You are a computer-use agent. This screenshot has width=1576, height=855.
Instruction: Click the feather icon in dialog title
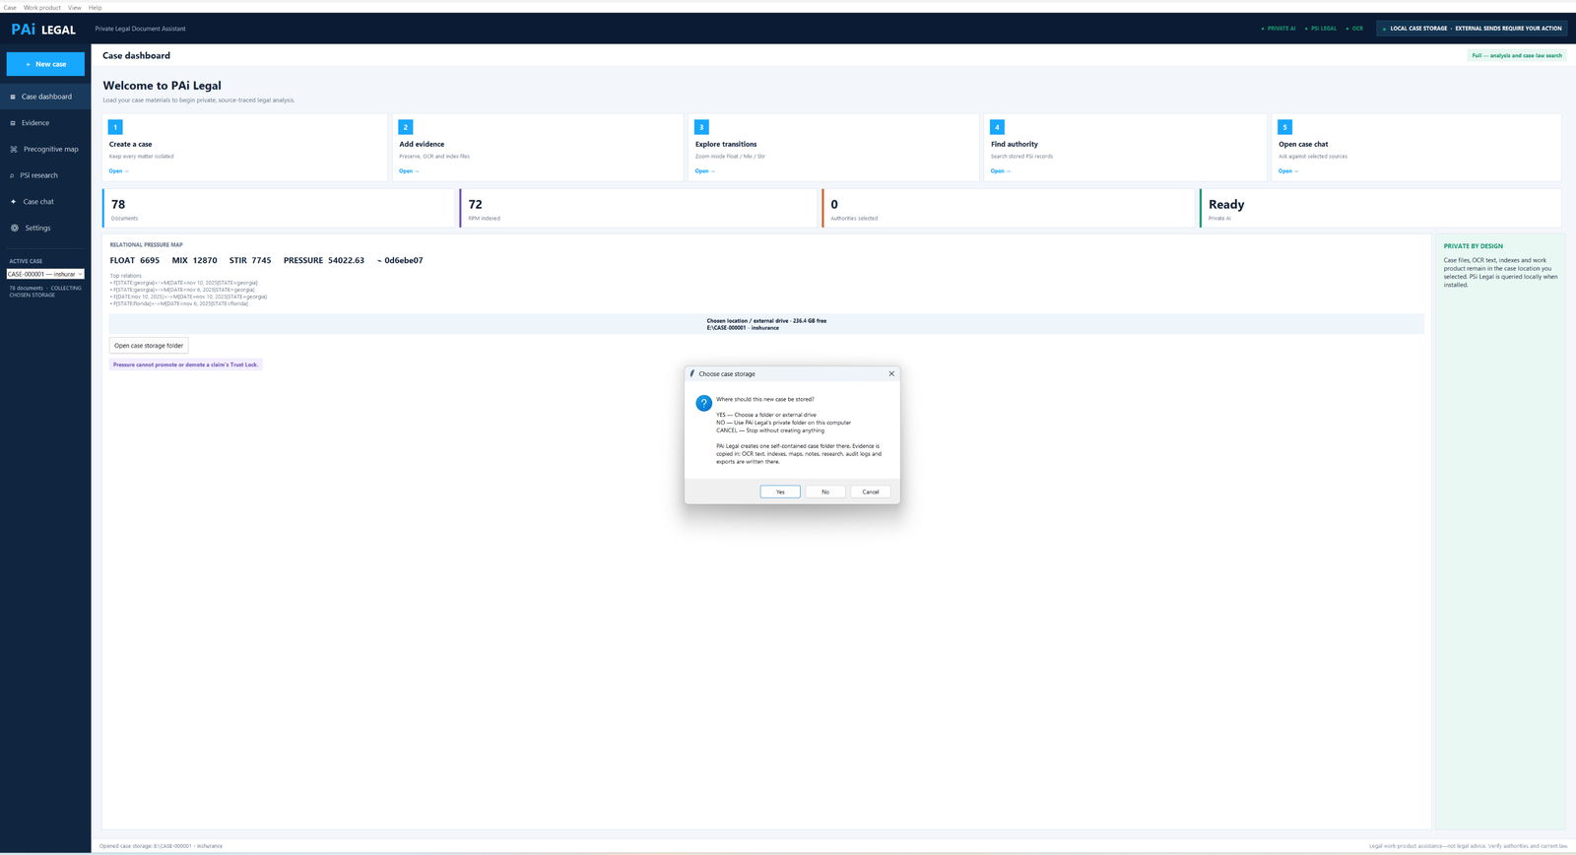pos(692,373)
